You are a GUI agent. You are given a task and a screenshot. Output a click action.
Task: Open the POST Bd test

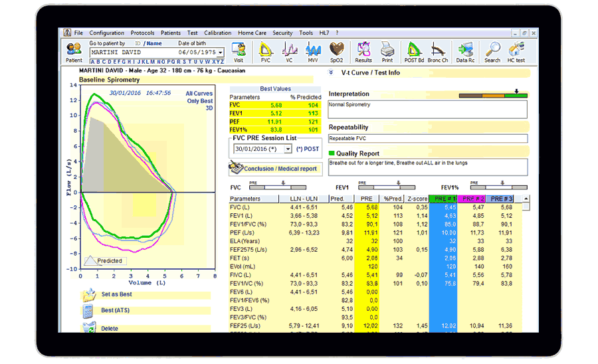point(414,52)
